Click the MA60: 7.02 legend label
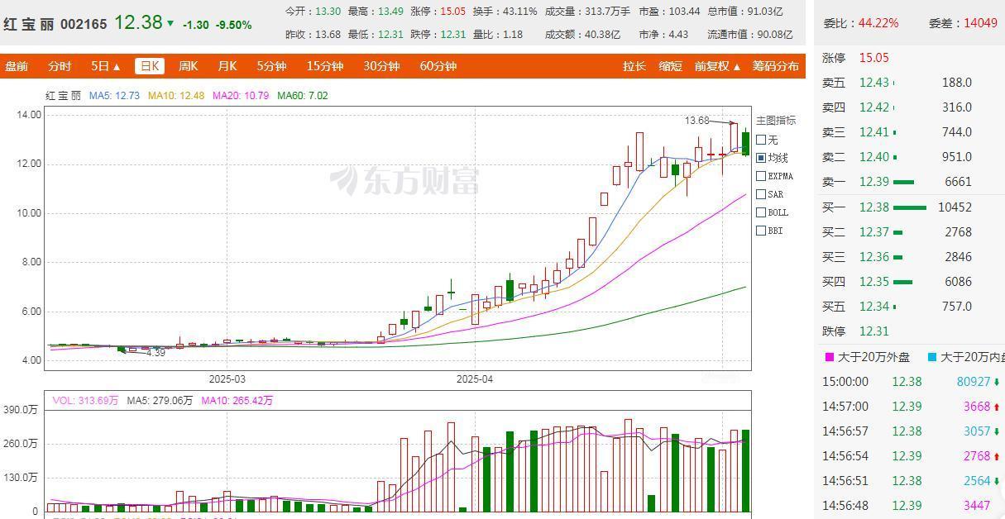Viewport: 1005px width, 519px height. coord(303,96)
